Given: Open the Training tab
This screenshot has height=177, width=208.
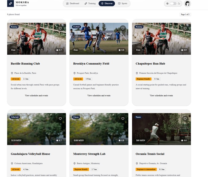Looking at the screenshot, I should (x=90, y=3).
